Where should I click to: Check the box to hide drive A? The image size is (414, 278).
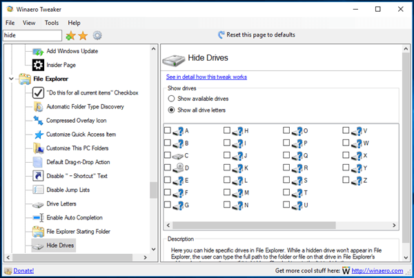[168, 130]
